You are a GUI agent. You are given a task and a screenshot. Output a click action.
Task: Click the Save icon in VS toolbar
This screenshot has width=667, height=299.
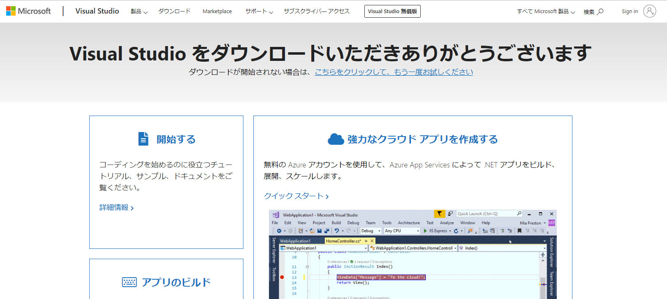tap(320, 231)
